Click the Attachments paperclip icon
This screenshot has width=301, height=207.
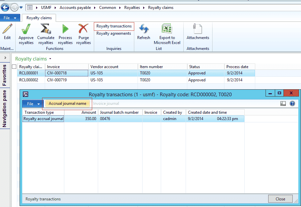pyautogui.click(x=198, y=29)
